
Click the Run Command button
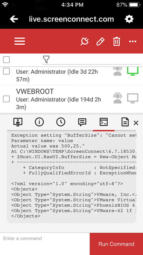click(x=116, y=244)
